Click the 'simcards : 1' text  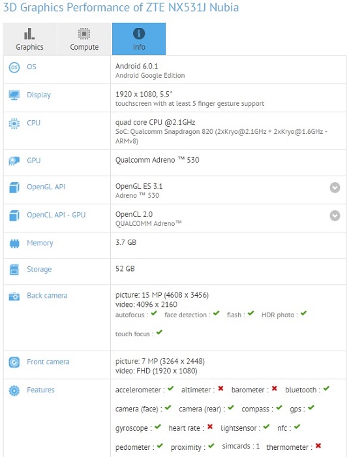241,446
